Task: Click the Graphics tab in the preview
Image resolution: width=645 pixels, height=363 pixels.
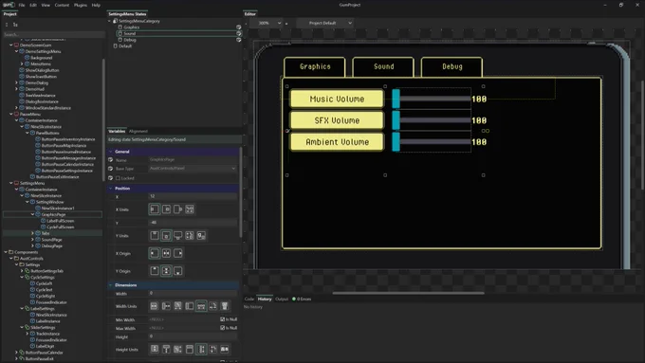Action: 315,66
